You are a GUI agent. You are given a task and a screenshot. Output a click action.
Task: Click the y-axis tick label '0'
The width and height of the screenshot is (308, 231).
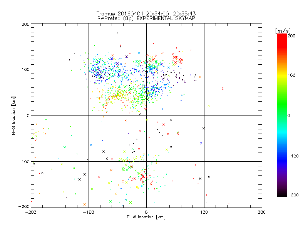(x=28, y=115)
